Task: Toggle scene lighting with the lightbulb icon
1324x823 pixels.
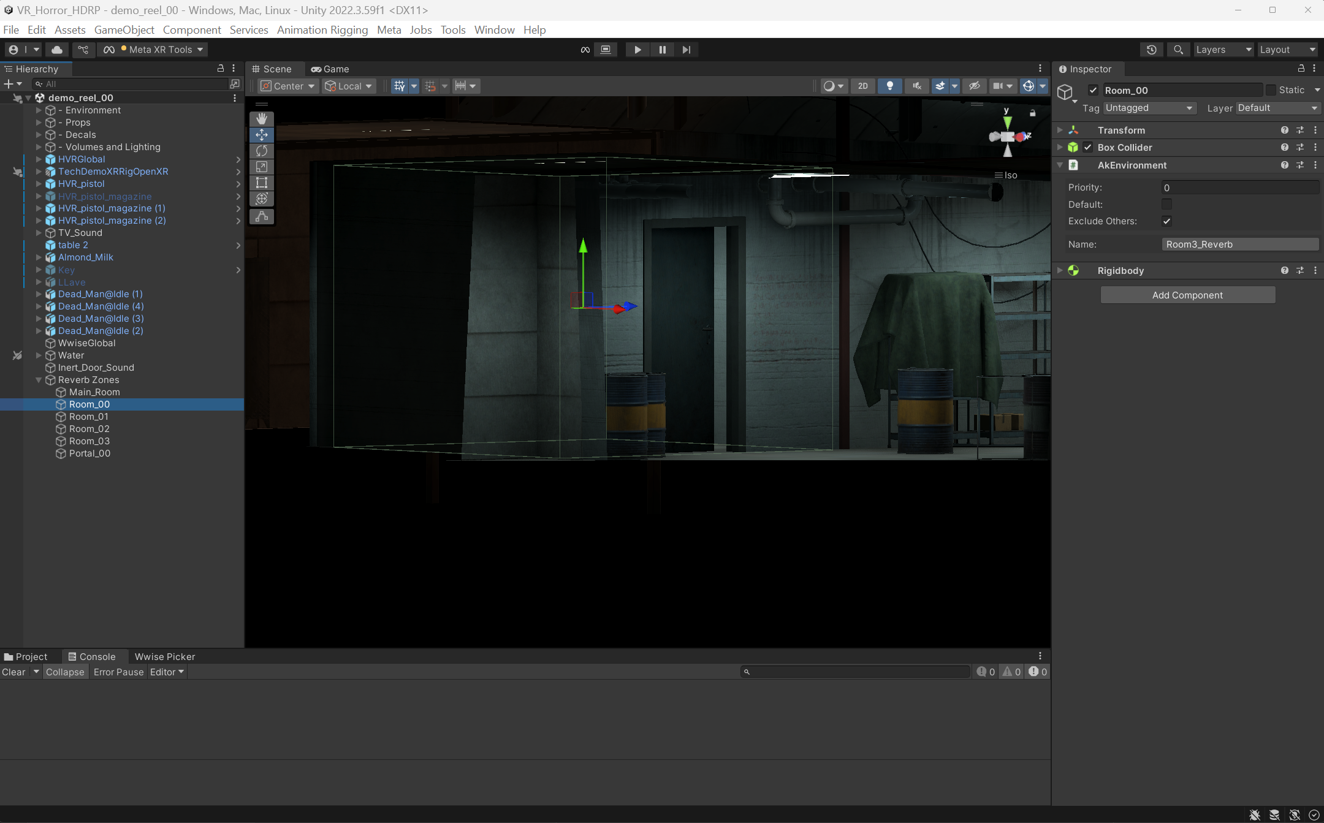Action: (889, 86)
